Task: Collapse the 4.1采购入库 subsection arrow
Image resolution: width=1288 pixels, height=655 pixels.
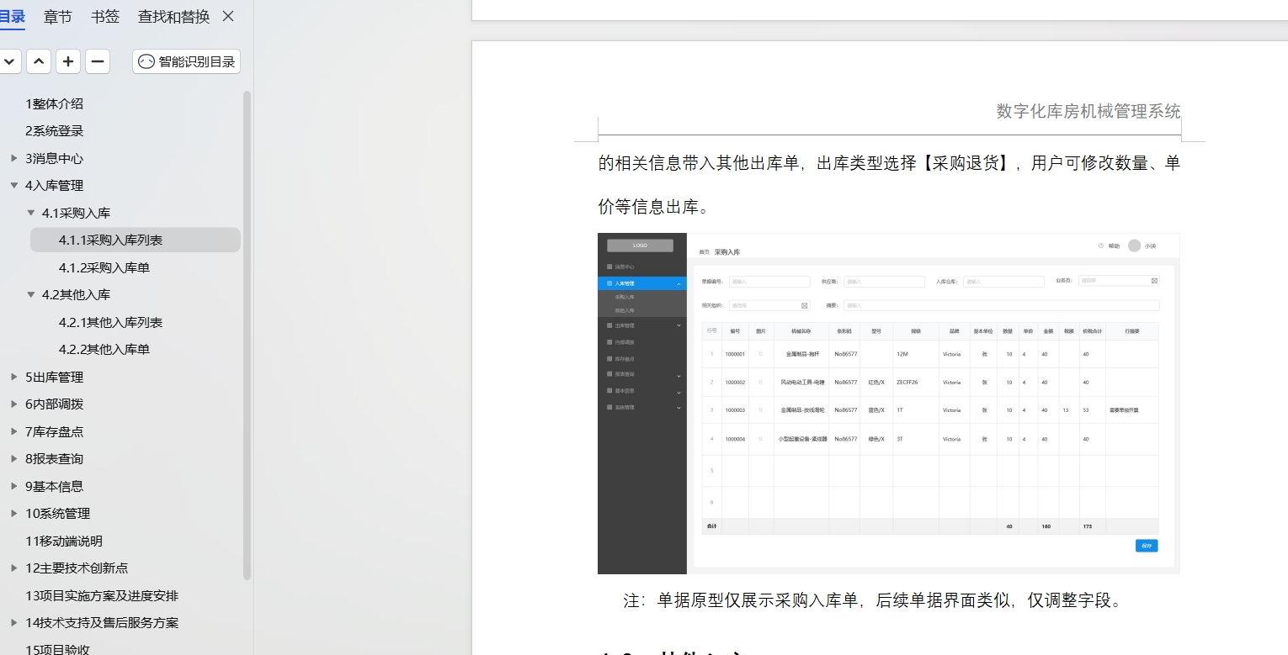Action: pyautogui.click(x=31, y=213)
